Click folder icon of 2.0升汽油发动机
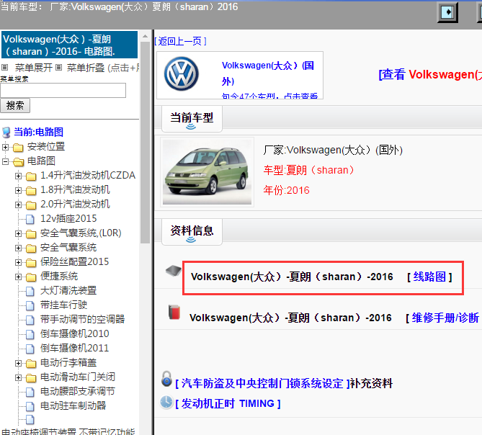 tap(31, 205)
